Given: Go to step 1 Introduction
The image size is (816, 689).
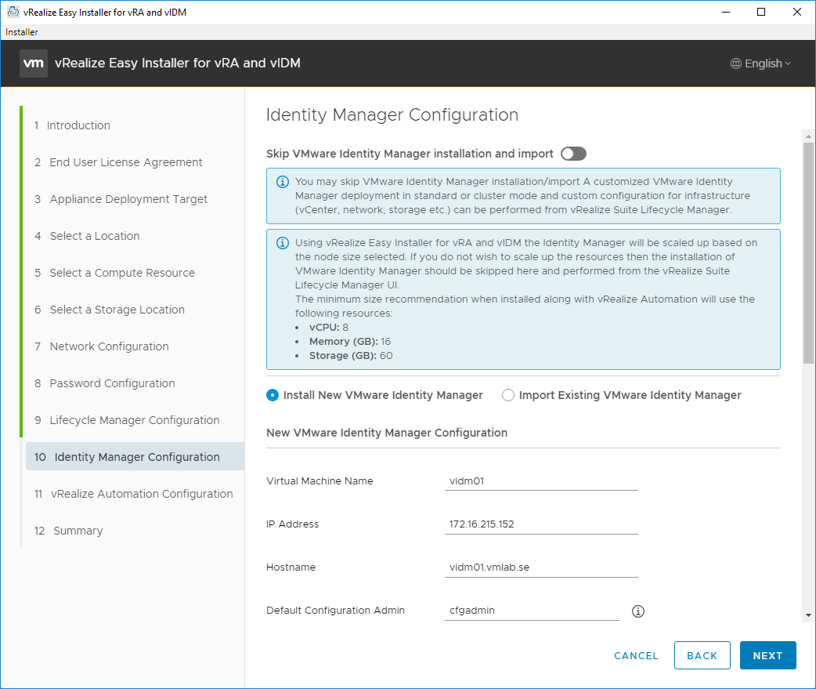Looking at the screenshot, I should coord(72,125).
